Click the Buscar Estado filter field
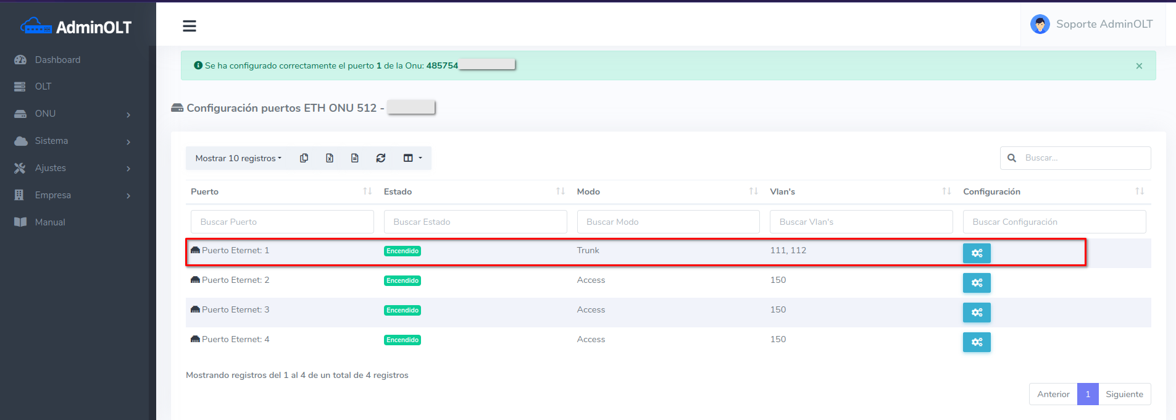This screenshot has height=420, width=1176. pyautogui.click(x=475, y=222)
